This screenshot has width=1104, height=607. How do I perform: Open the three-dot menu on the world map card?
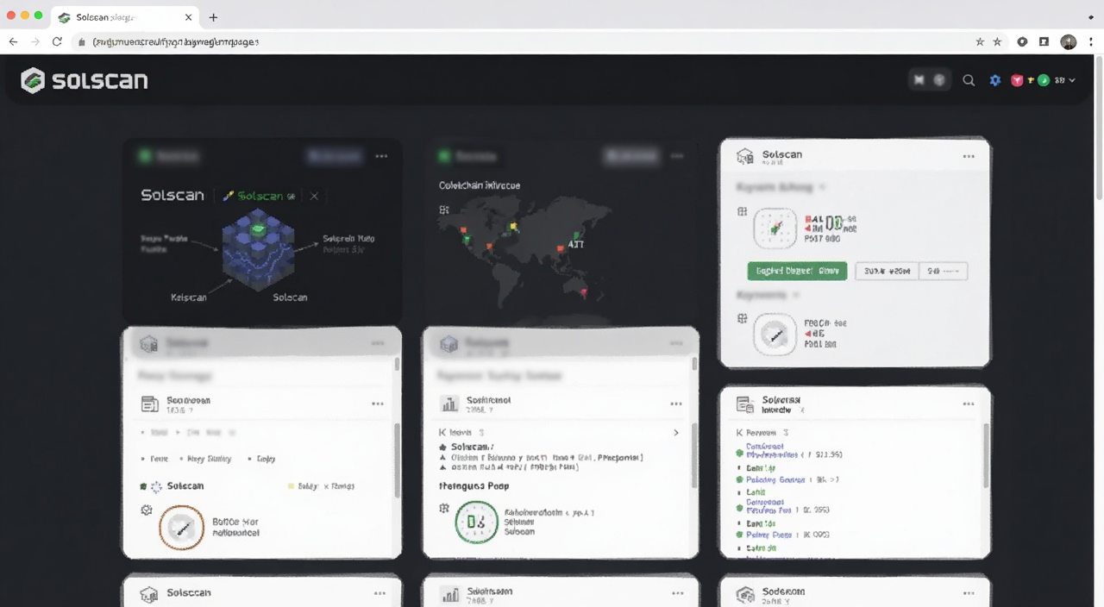click(677, 156)
